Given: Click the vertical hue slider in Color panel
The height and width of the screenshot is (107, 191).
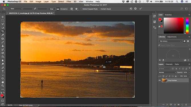Looking at the screenshot, I should tap(187, 26).
